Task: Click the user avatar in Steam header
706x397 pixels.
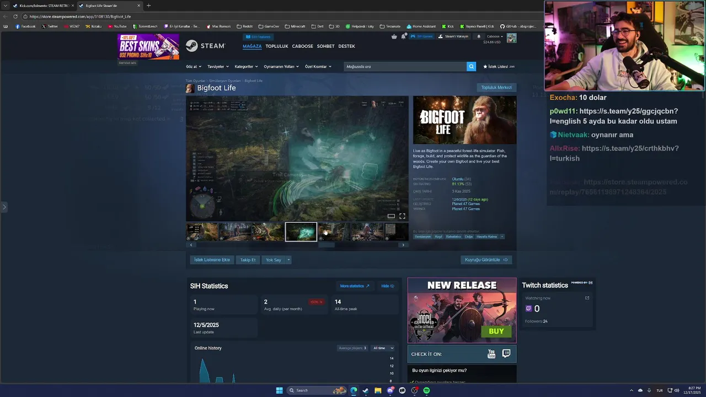Action: point(512,38)
